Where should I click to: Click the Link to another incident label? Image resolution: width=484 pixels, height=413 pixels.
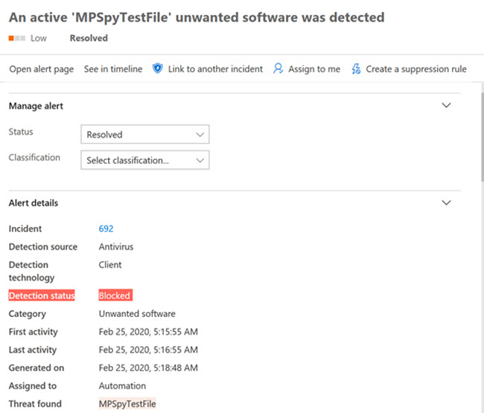click(215, 69)
